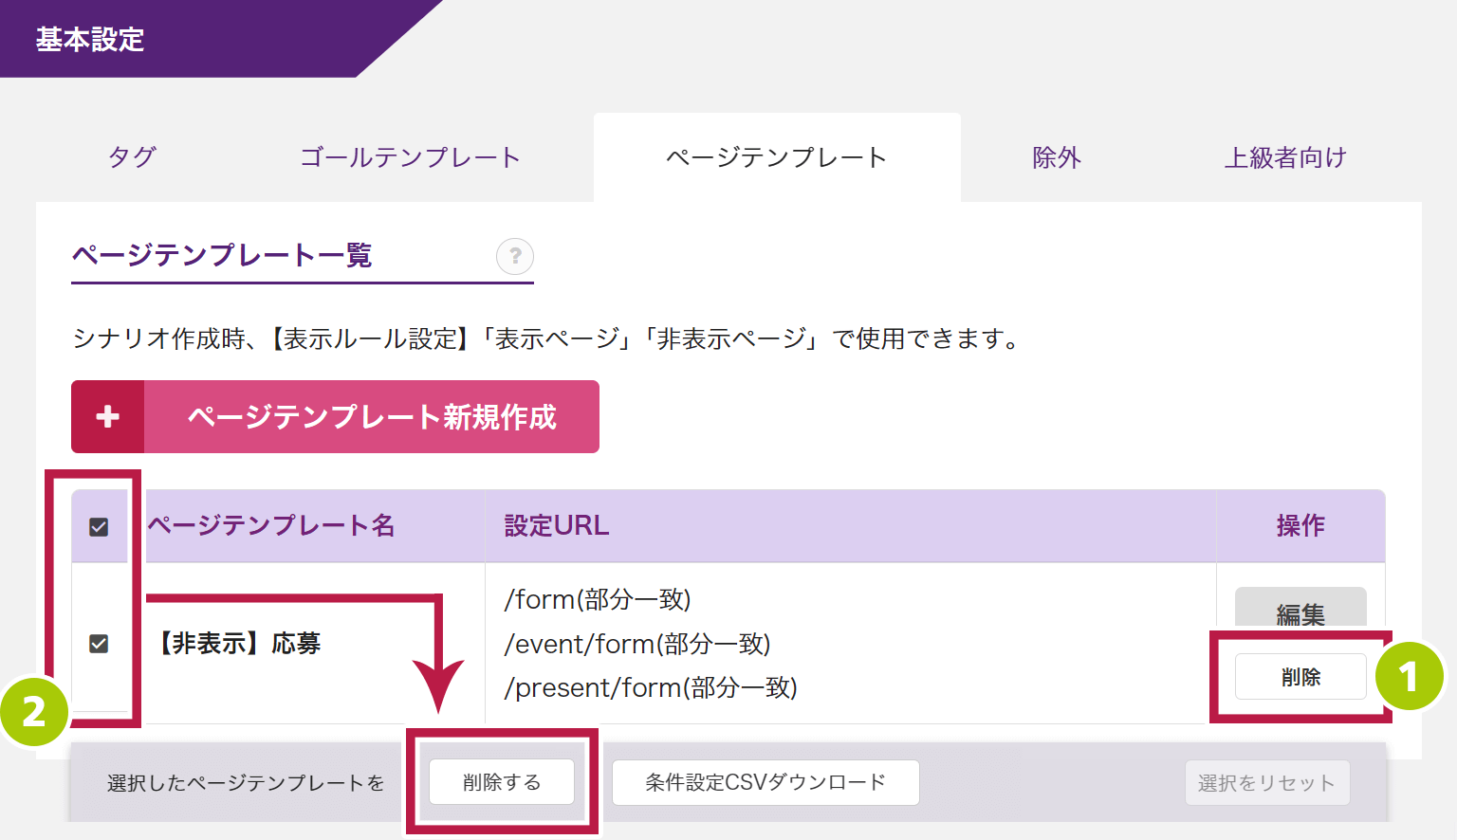This screenshot has height=840, width=1457.
Task: Select the ページテンプレート tab
Action: pyautogui.click(x=776, y=157)
